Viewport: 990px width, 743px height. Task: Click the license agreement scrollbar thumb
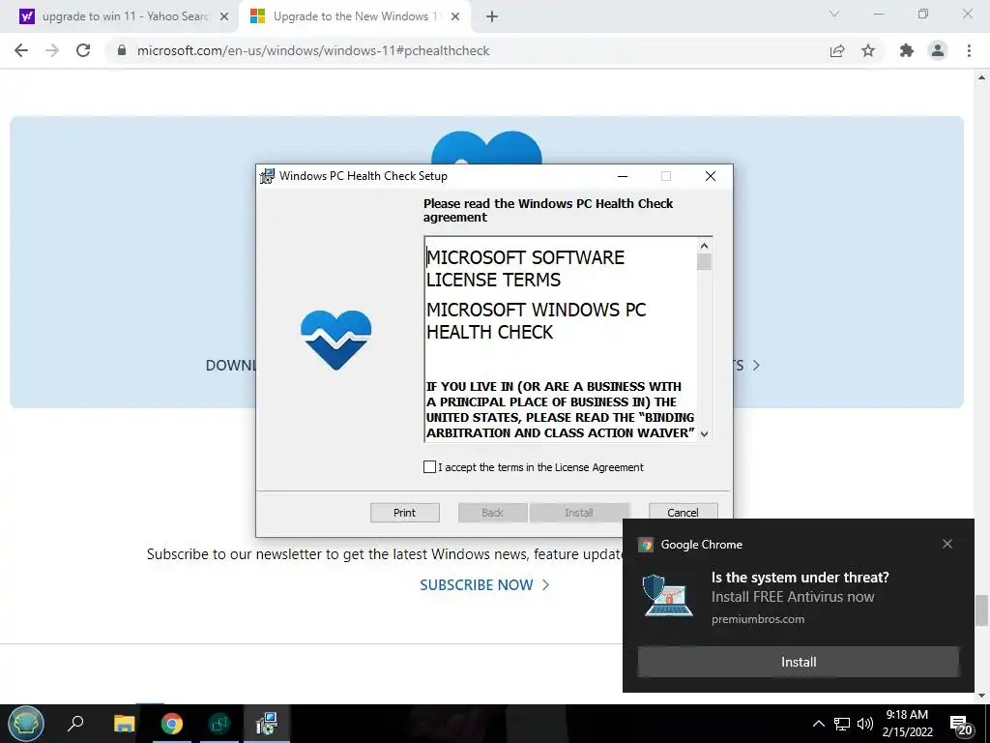705,261
